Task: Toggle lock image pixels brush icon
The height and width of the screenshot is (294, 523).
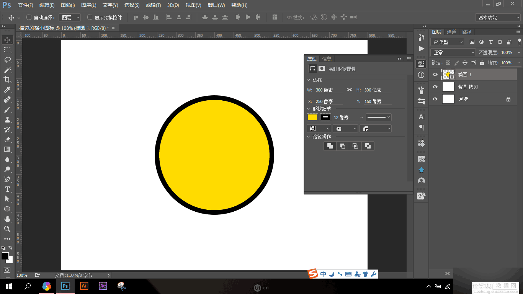Action: tap(456, 63)
